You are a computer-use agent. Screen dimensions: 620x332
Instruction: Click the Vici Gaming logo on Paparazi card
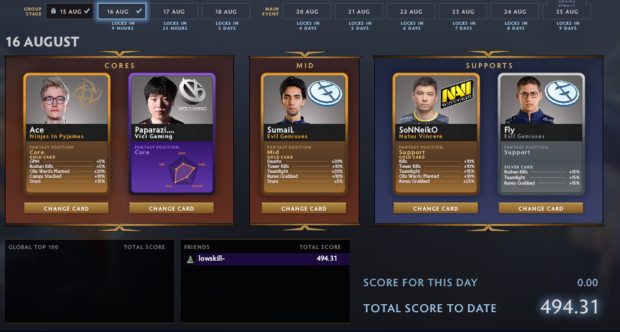[x=192, y=94]
